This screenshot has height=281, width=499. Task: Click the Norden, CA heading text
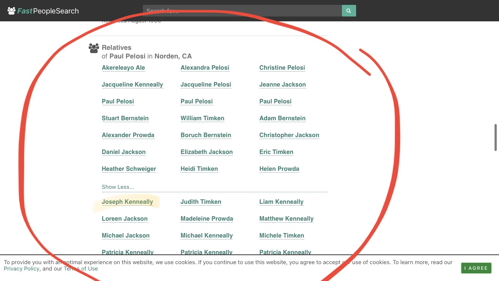(x=173, y=57)
